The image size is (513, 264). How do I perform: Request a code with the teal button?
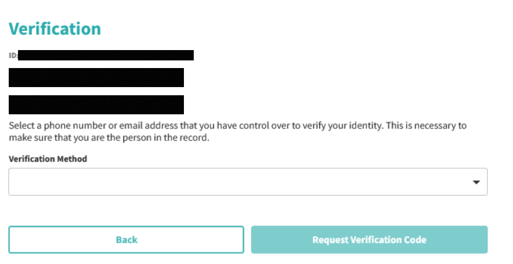(369, 240)
